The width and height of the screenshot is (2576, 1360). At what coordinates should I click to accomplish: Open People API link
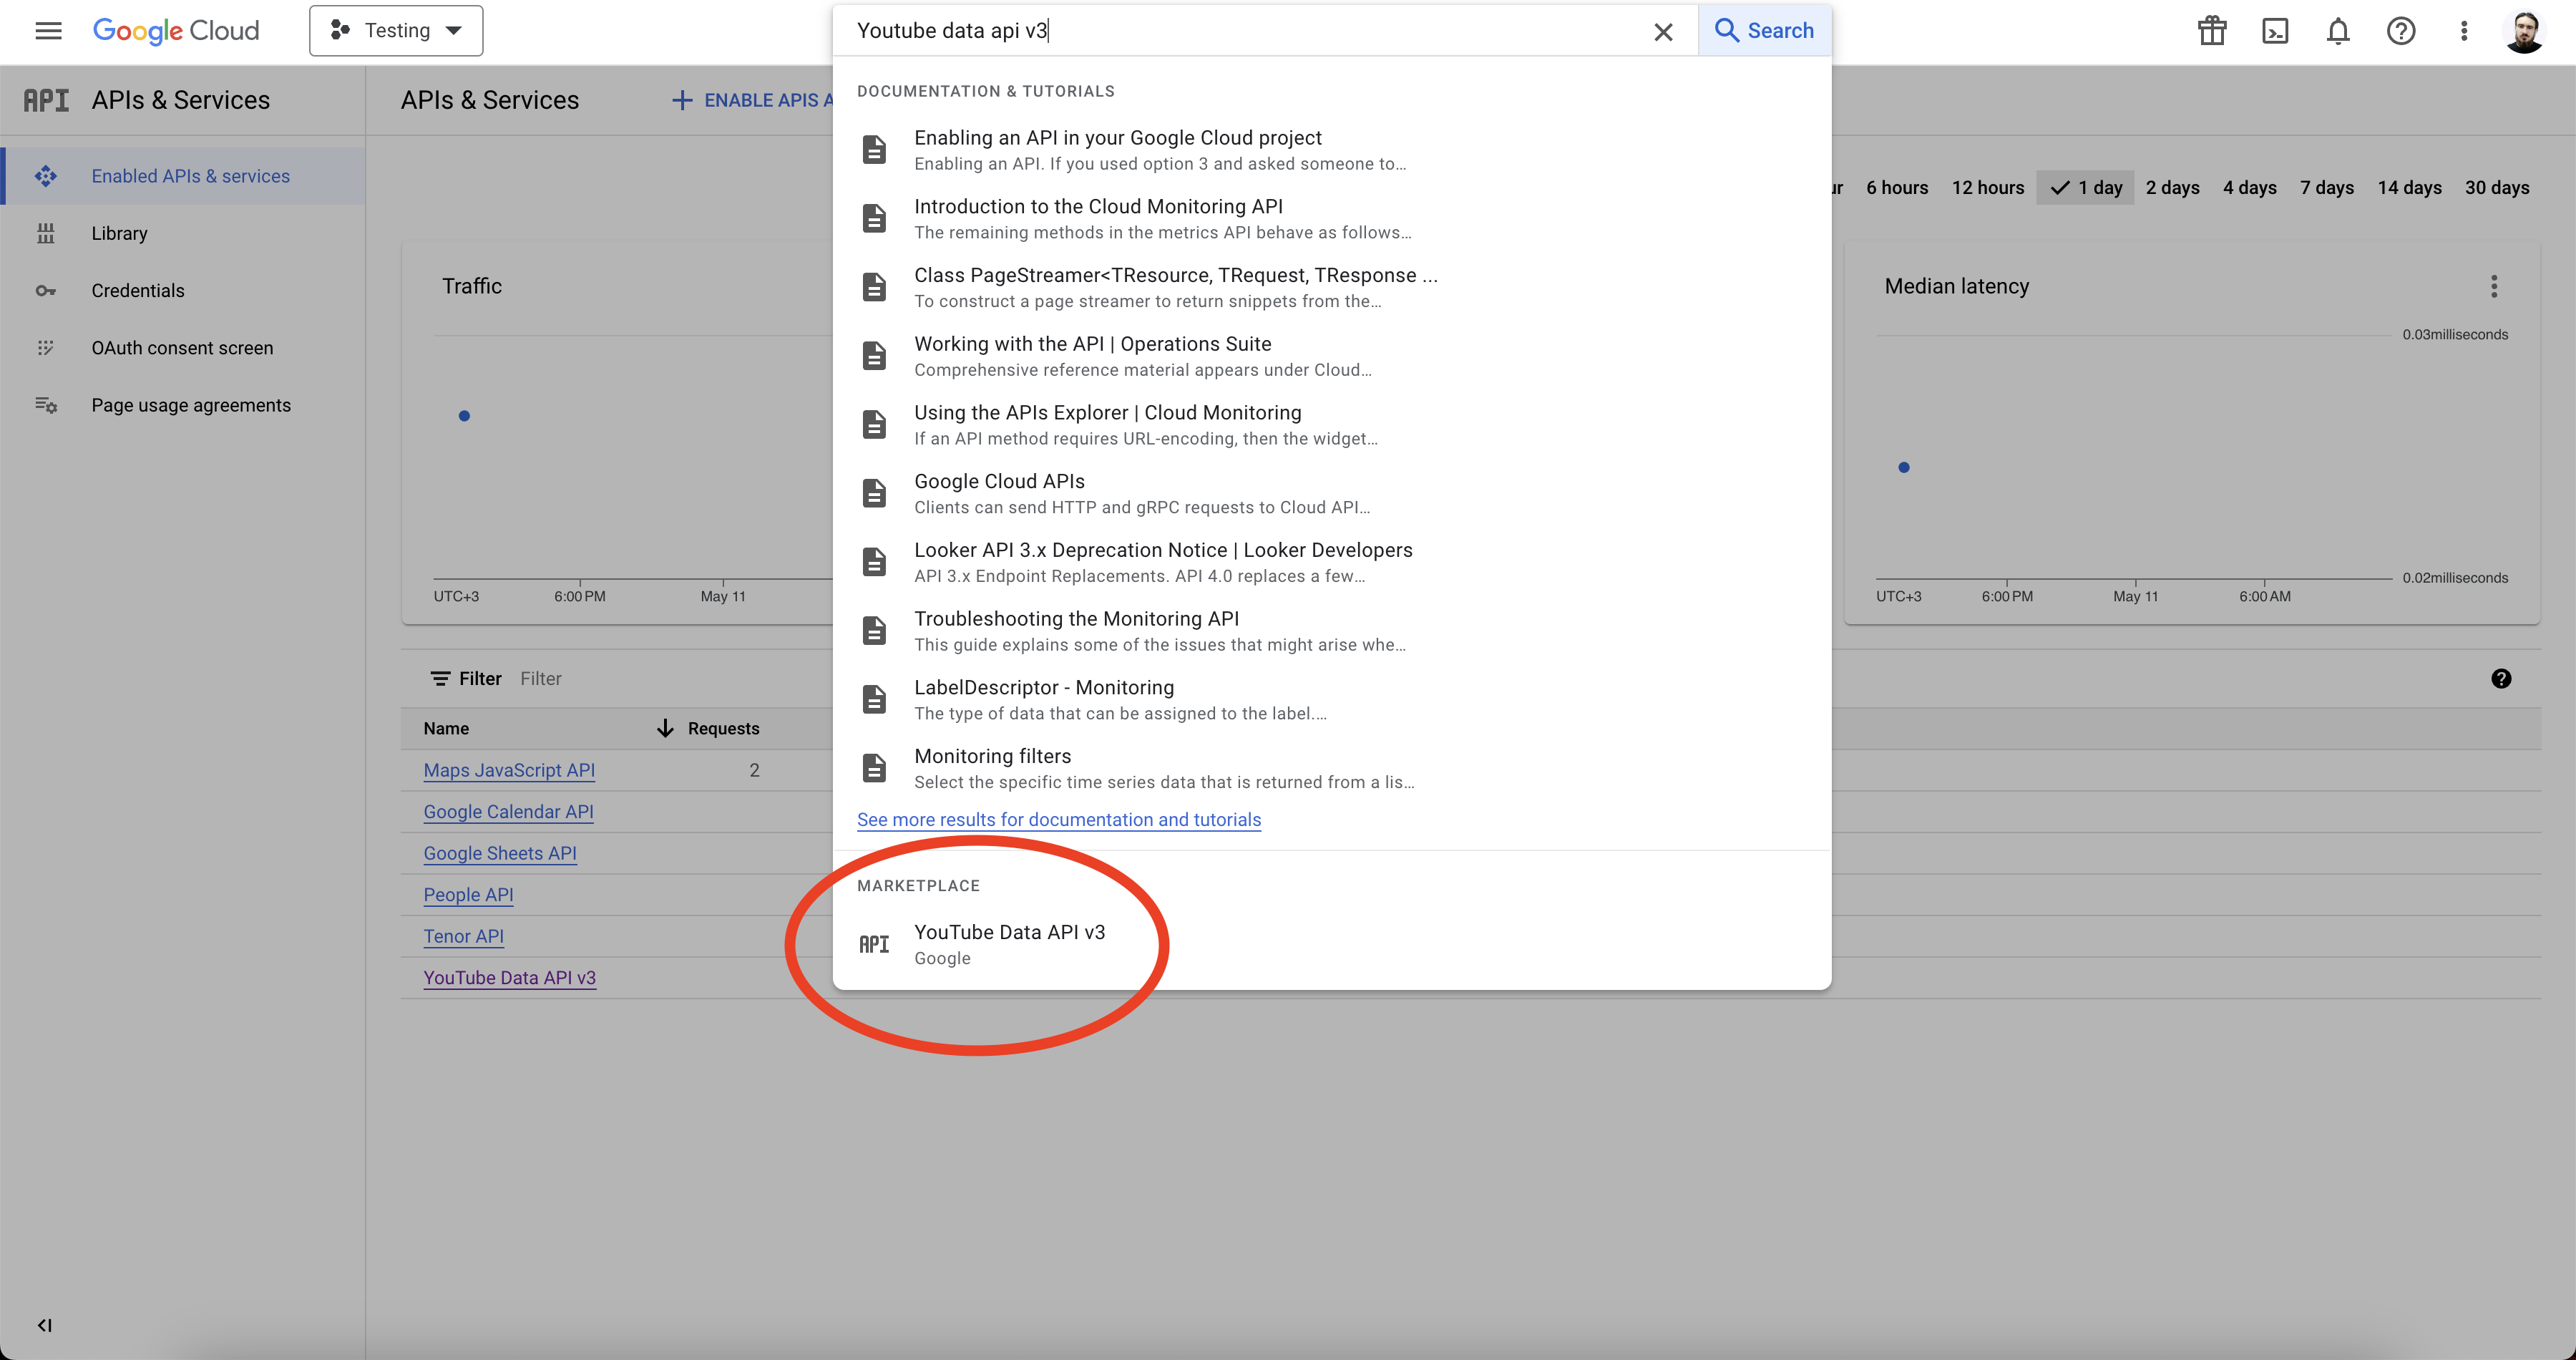(468, 895)
